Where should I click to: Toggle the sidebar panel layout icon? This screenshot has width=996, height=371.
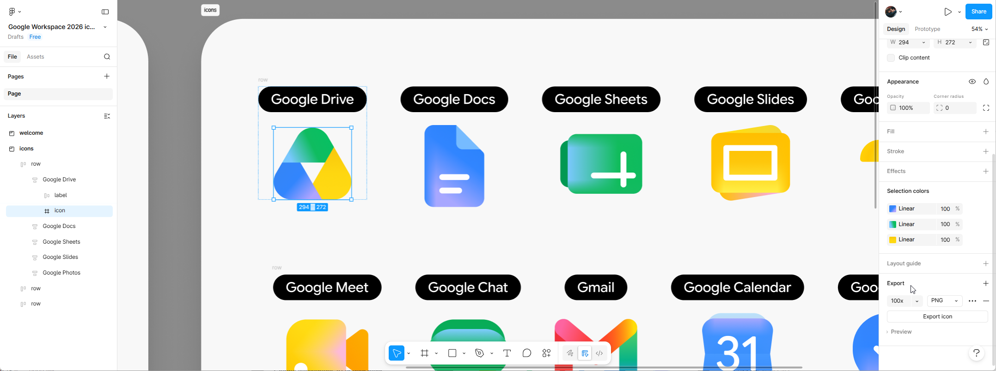(105, 12)
